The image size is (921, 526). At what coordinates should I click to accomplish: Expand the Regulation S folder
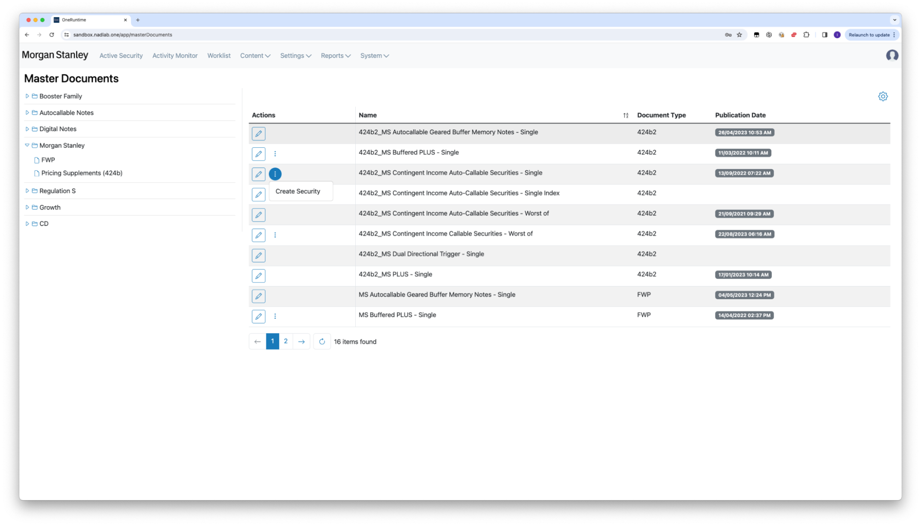click(x=27, y=191)
